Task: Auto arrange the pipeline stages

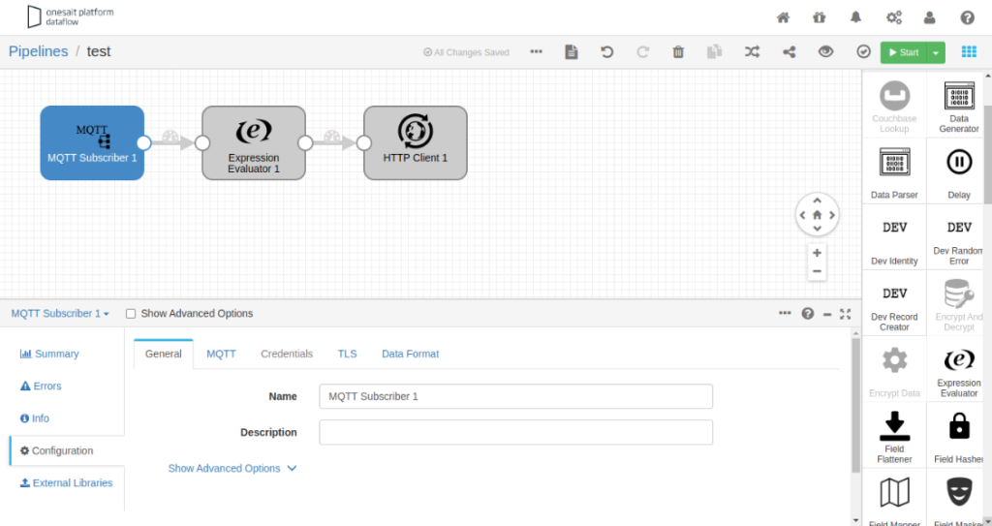Action: point(752,52)
